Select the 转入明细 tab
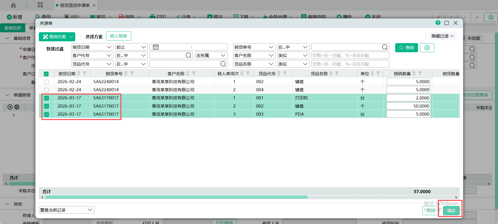The image size is (498, 224). coord(119,36)
